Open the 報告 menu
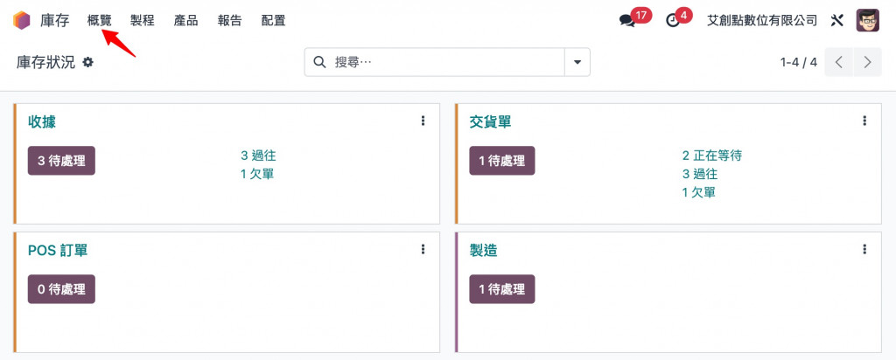Screen dimensions: 896x360 click(x=229, y=20)
